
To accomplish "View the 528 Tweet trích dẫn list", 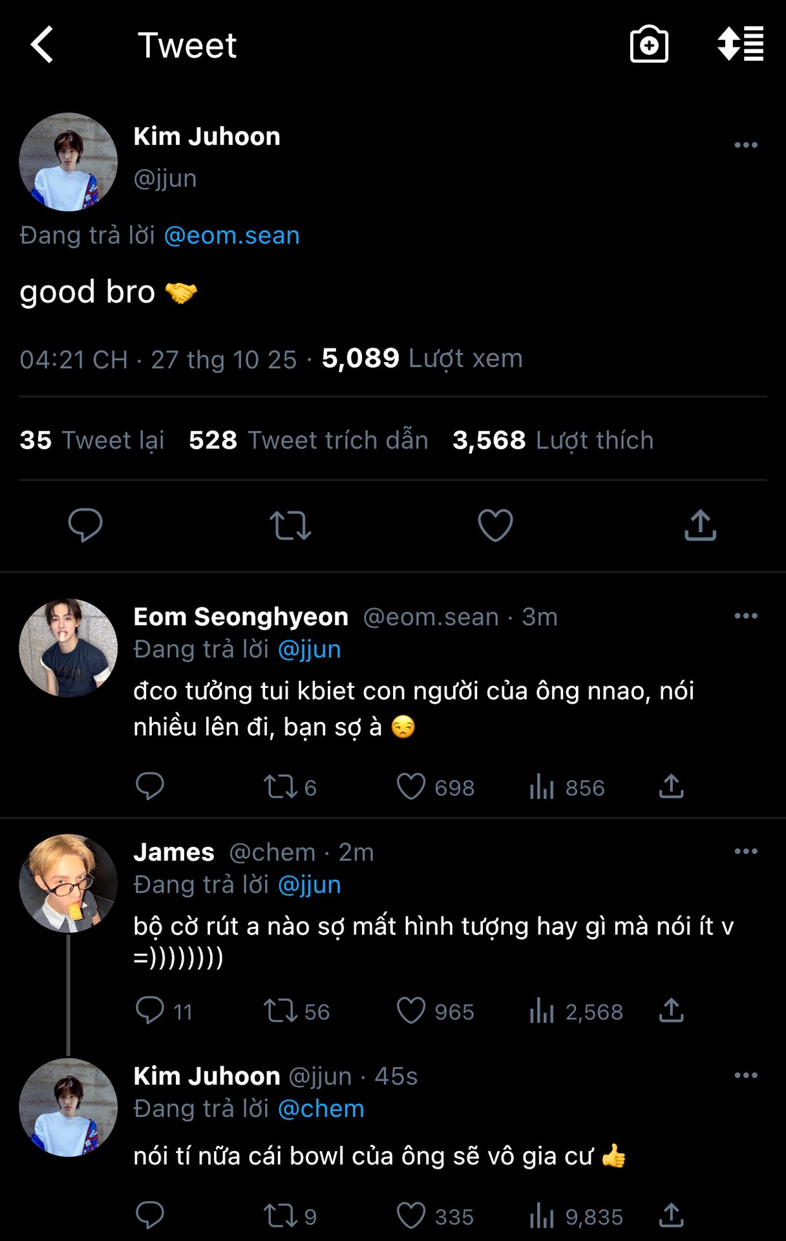I will click(x=308, y=440).
